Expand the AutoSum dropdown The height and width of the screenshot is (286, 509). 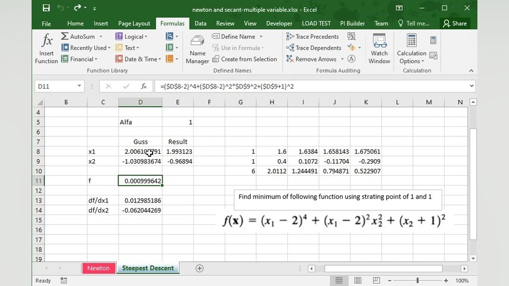tap(99, 36)
